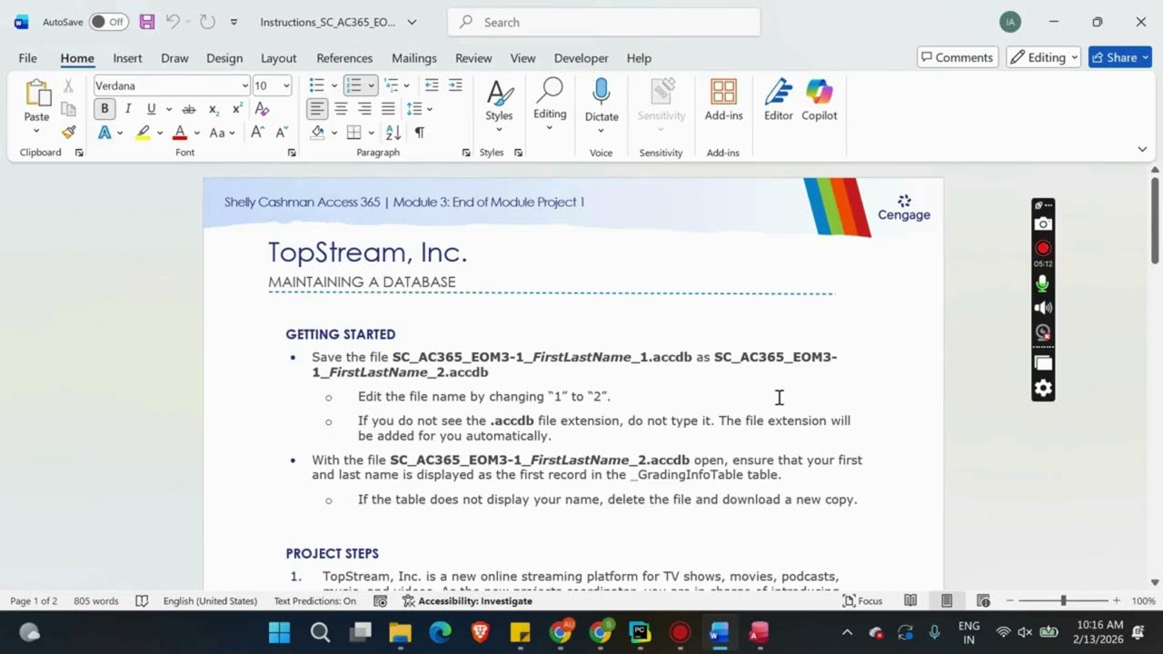Click the Share button
The width and height of the screenshot is (1163, 654).
point(1120,57)
